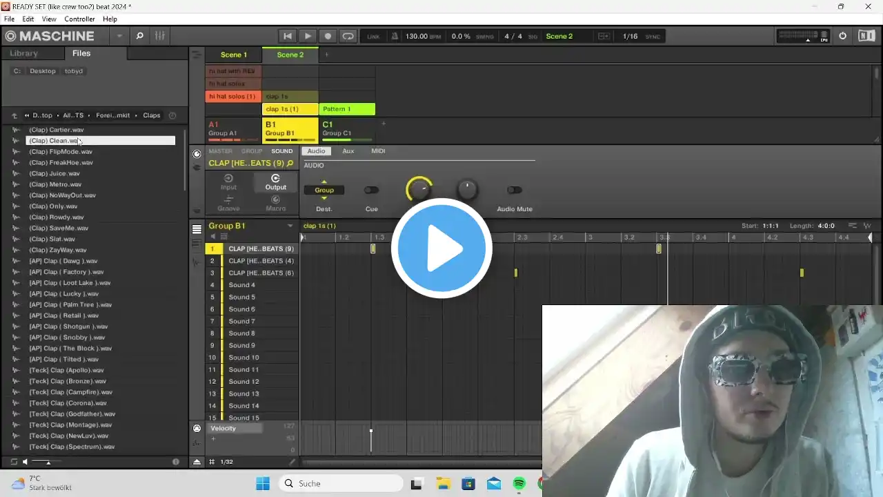
Task: Switch to the MASTER channel tab
Action: click(221, 151)
